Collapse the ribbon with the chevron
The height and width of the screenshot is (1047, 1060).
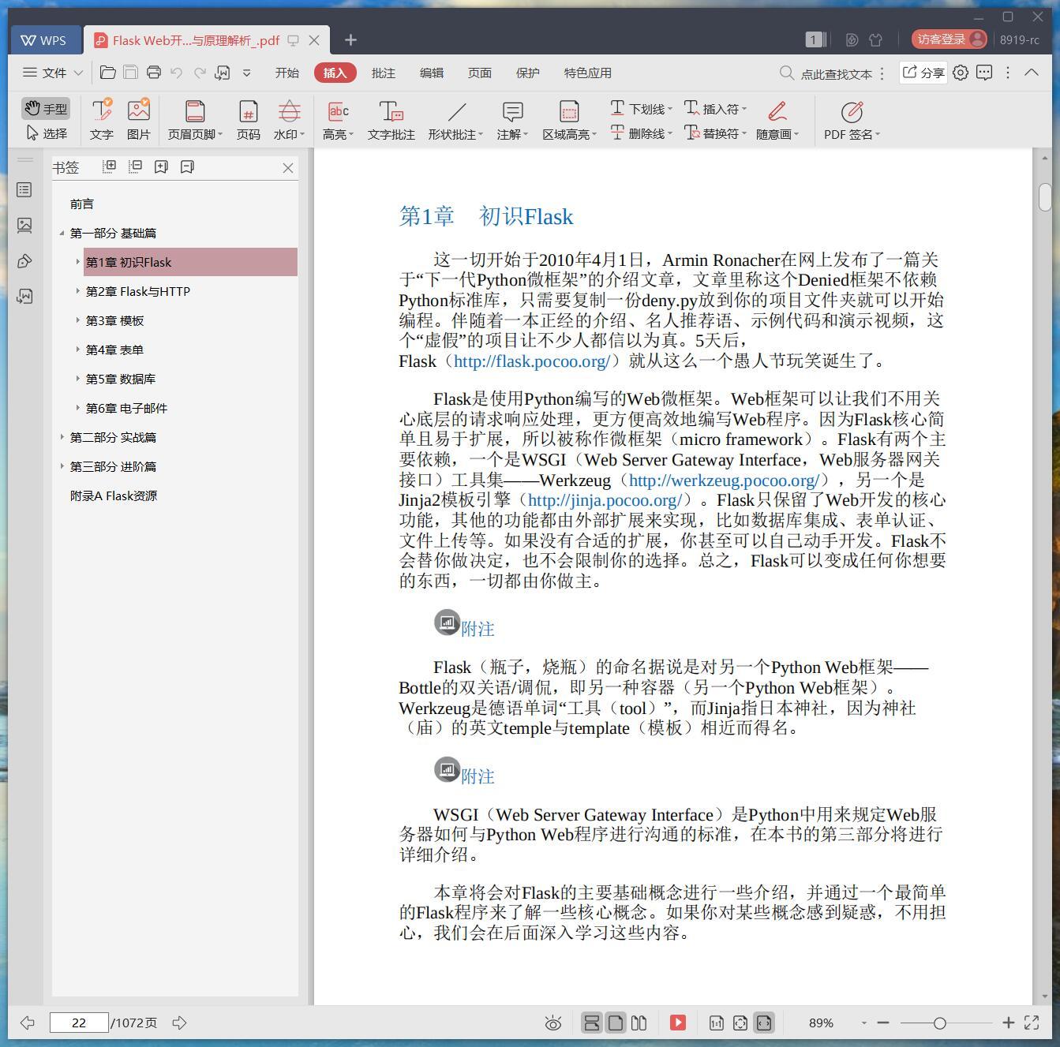point(1031,73)
